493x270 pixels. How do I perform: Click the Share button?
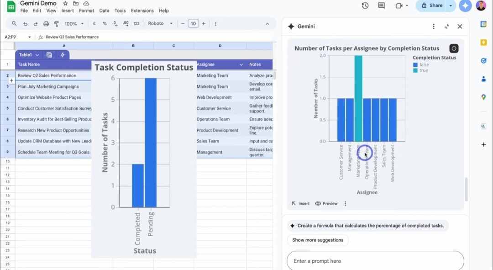coord(432,5)
